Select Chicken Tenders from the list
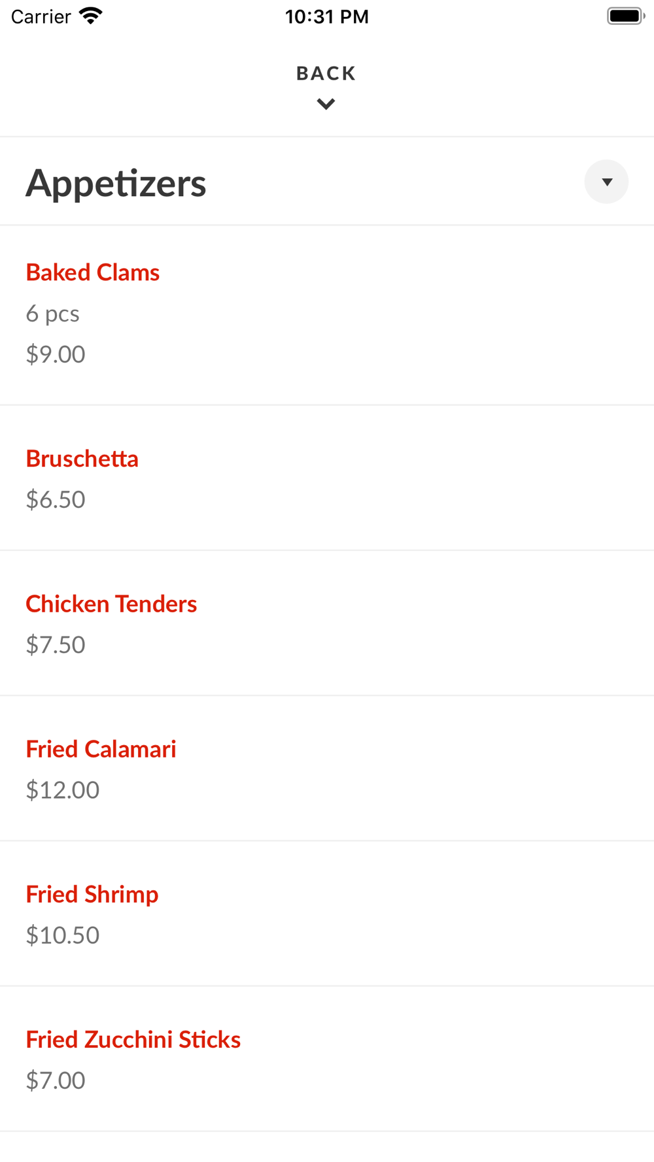Screen dimensions: 654x1162 (x=111, y=604)
